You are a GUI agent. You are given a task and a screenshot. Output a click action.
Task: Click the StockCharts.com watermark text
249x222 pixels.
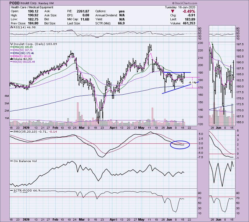click(185, 3)
